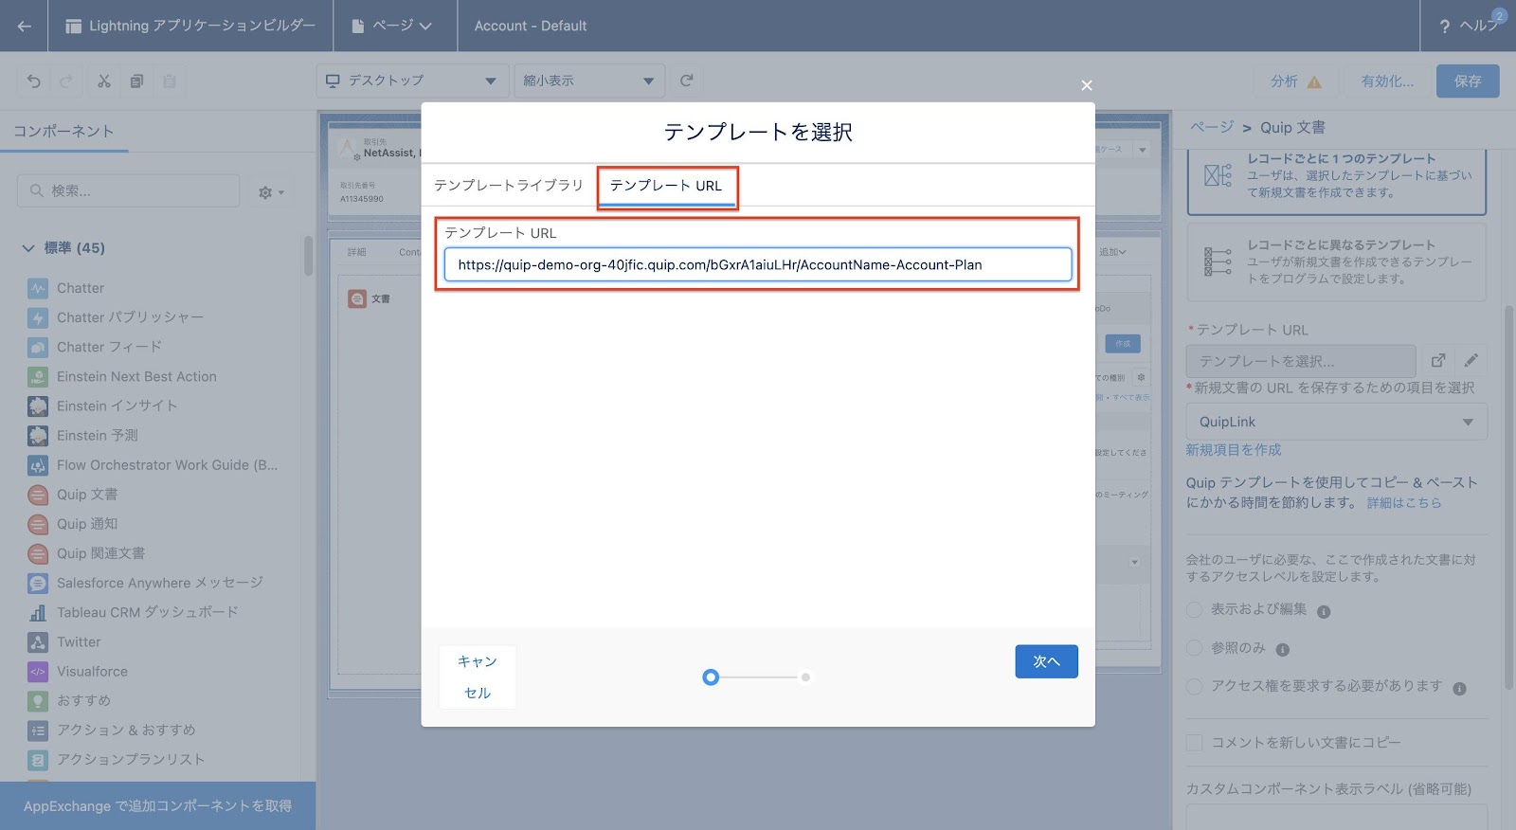Viewport: 1516px width, 830px height.
Task: Click the 新規項目を作成 link
Action: 1234,450
